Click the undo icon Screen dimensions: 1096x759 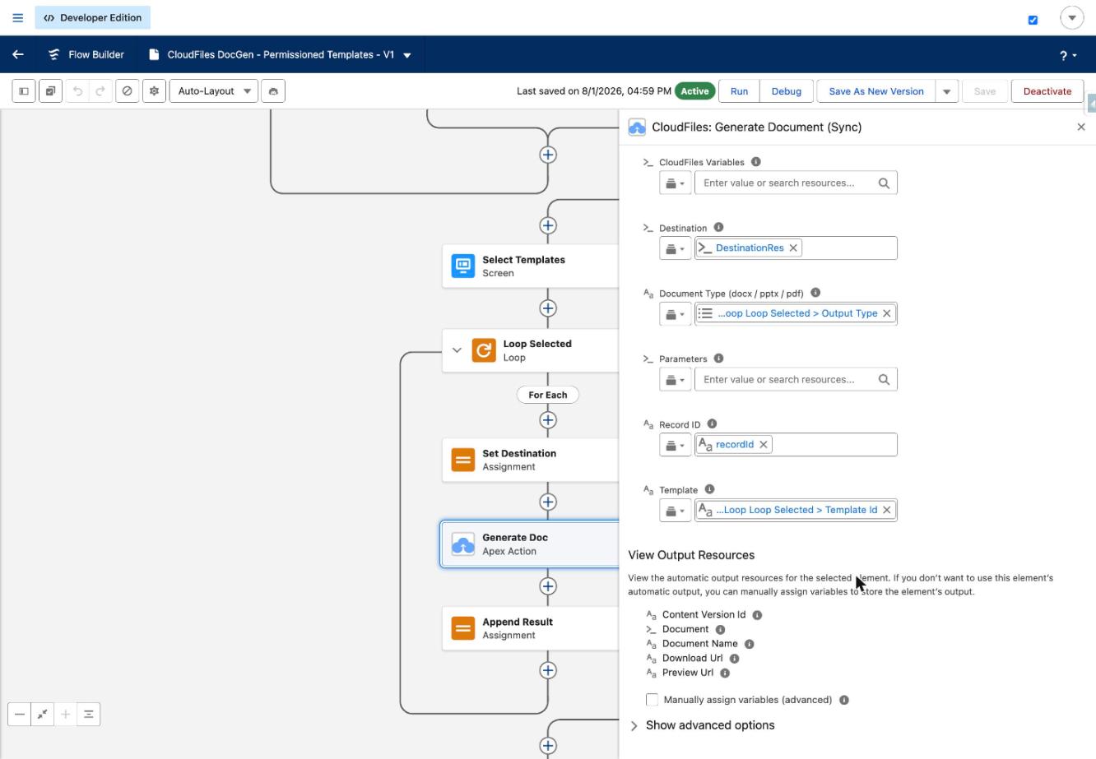[77, 91]
